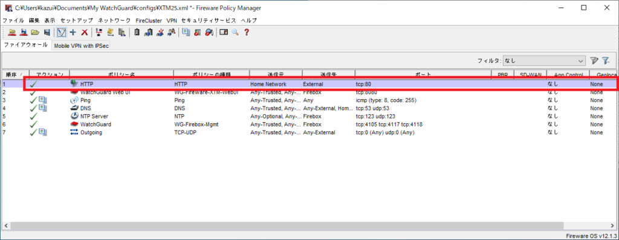This screenshot has width=619, height=240.
Task: Open the FireCluster menu
Action: point(149,20)
